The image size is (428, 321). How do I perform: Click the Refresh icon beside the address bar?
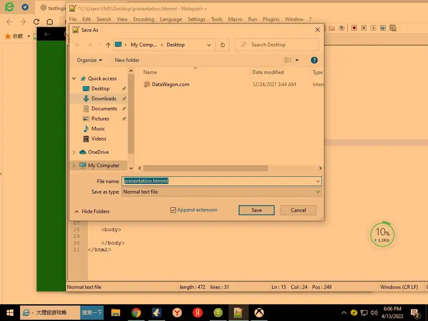222,45
